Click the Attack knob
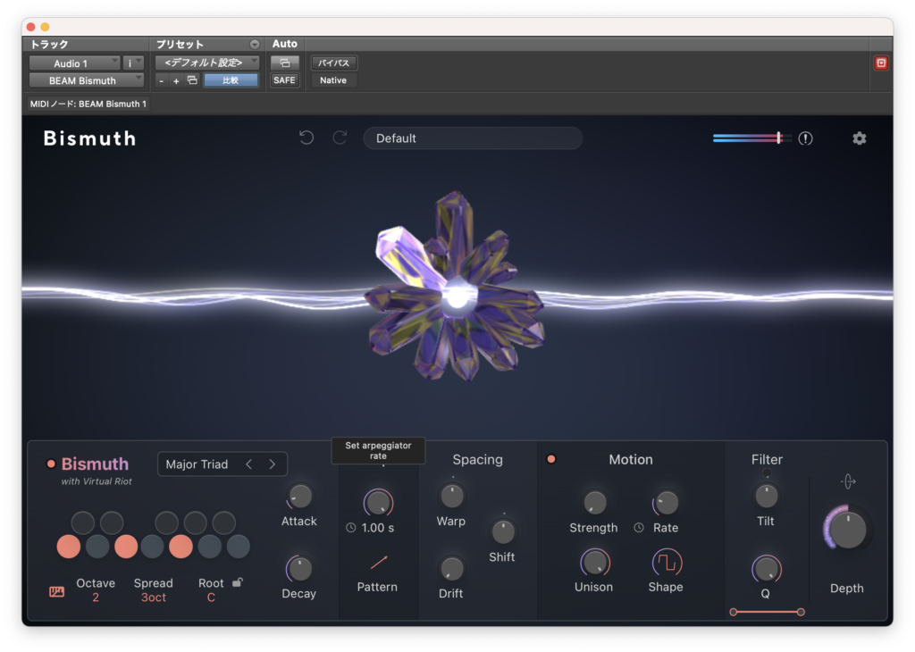Image resolution: width=915 pixels, height=652 pixels. 300,497
